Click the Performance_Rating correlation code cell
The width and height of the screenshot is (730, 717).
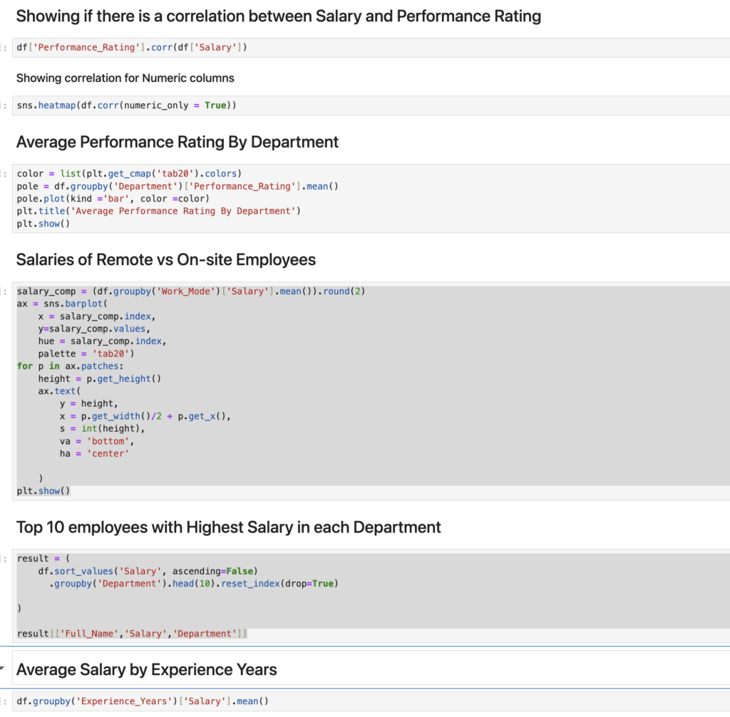click(132, 48)
